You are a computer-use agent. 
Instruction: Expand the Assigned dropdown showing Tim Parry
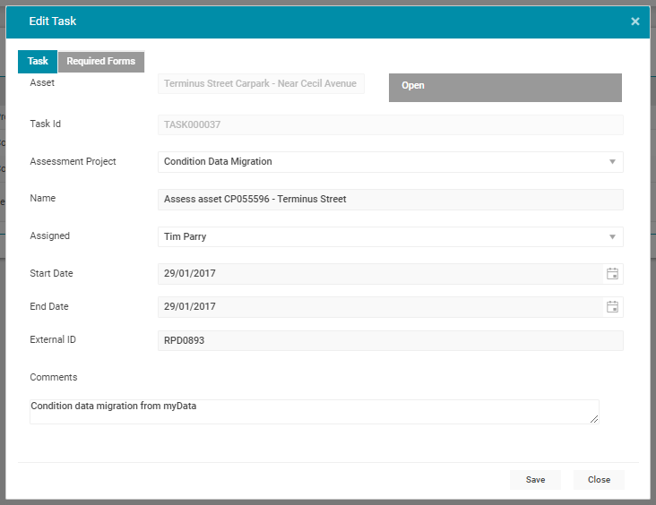pos(612,237)
